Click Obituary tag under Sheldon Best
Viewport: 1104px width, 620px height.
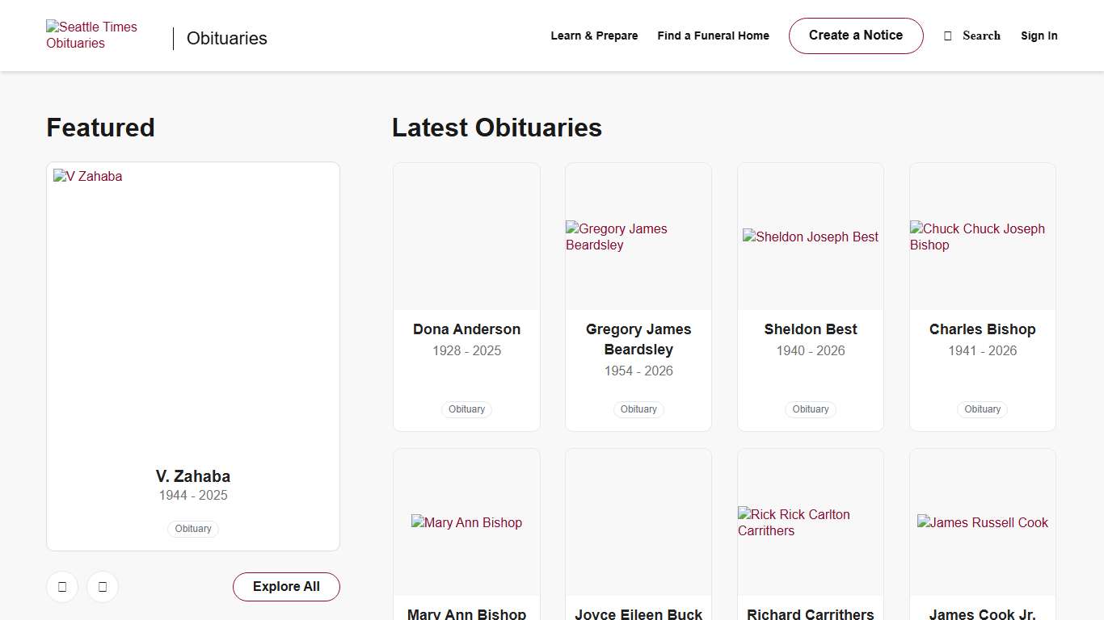[x=811, y=409]
